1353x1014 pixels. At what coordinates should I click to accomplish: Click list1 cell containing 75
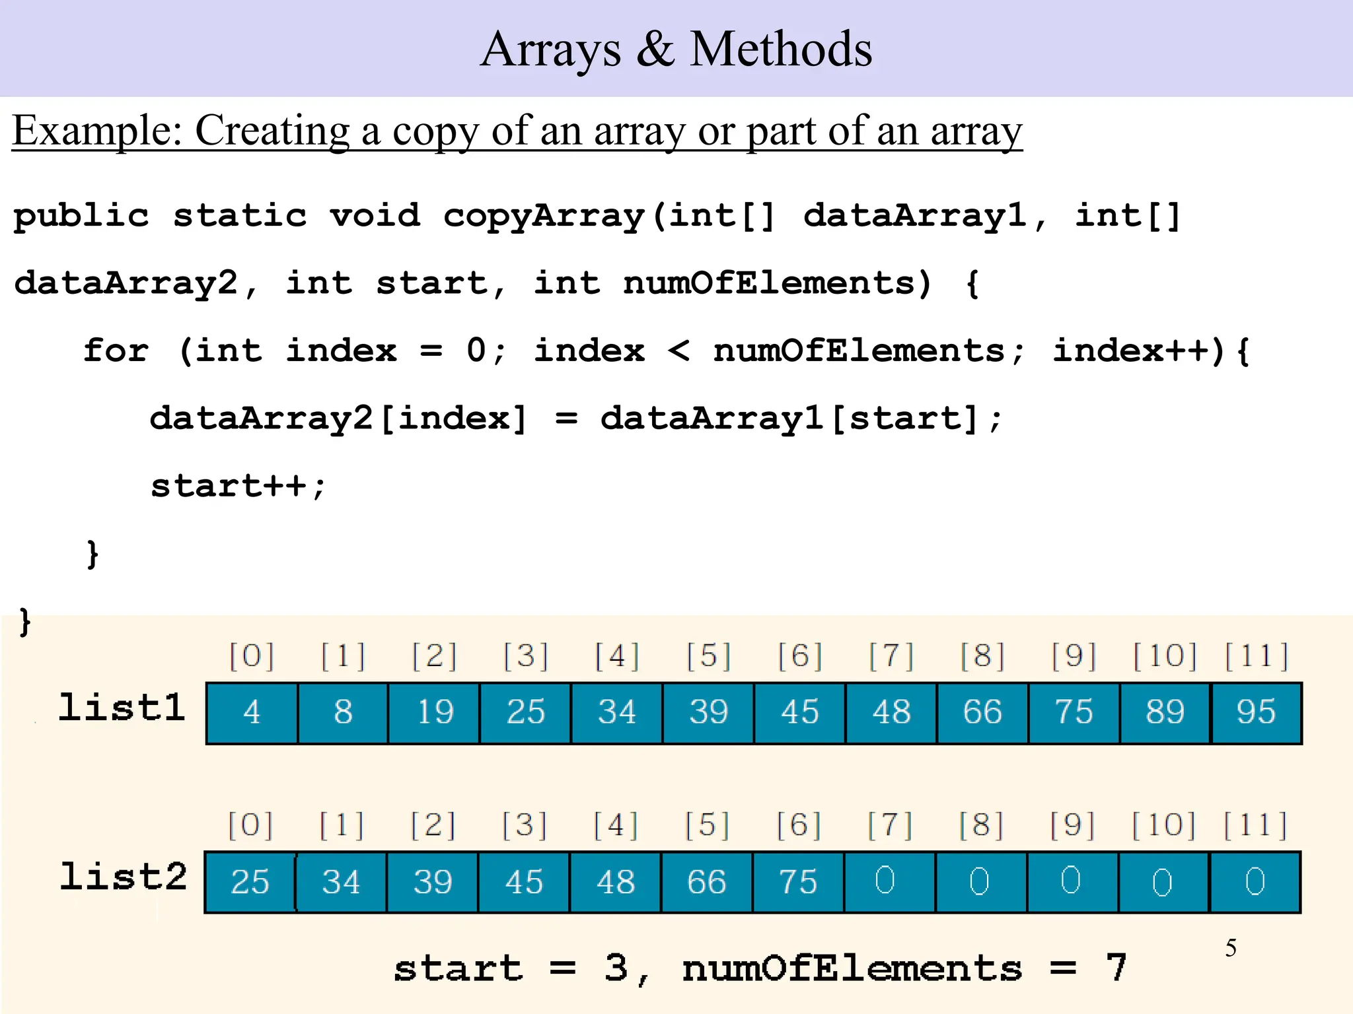[x=1074, y=713]
